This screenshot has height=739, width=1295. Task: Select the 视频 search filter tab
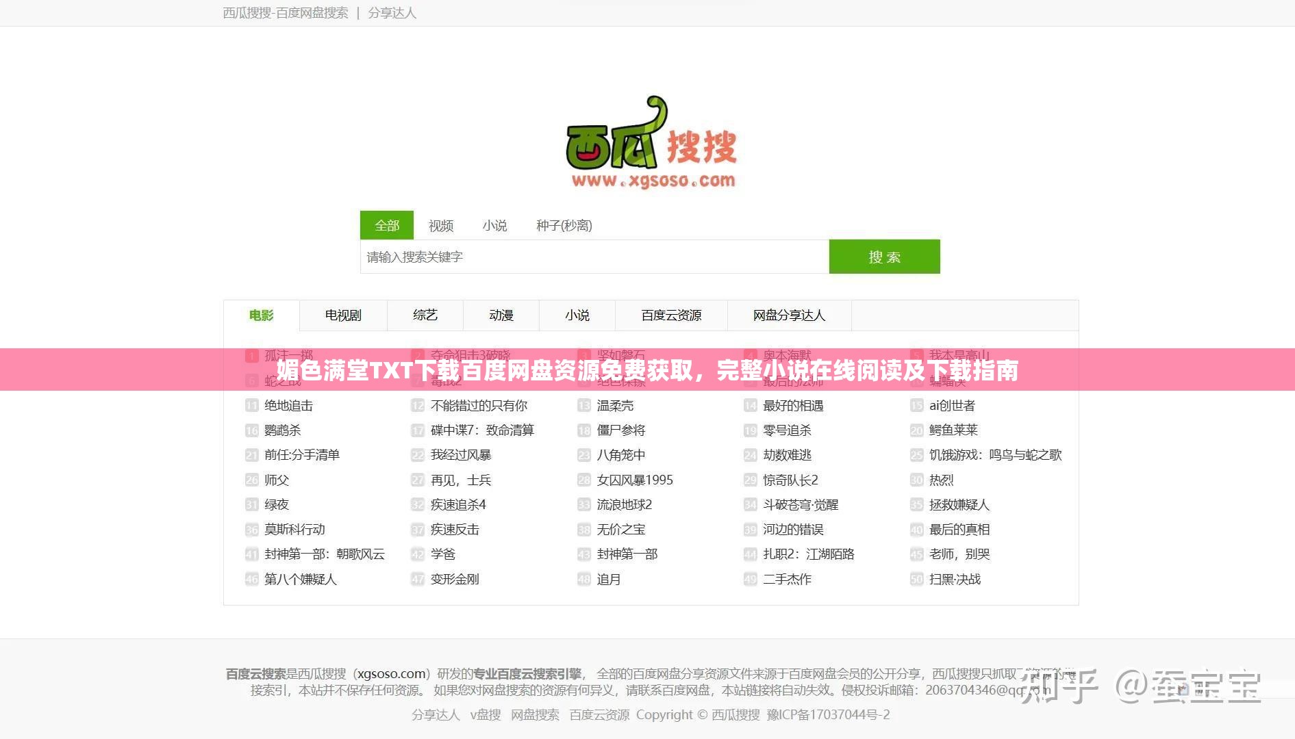(x=441, y=225)
